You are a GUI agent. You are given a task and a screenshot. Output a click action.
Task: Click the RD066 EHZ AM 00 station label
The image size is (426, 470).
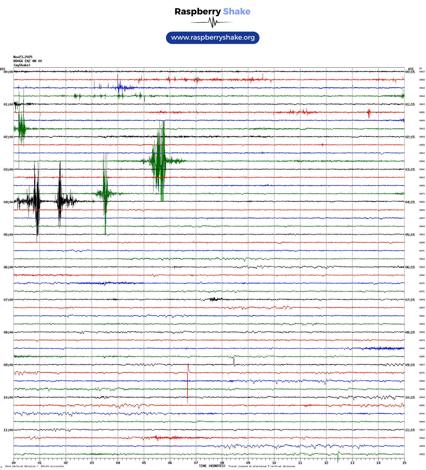27,61
